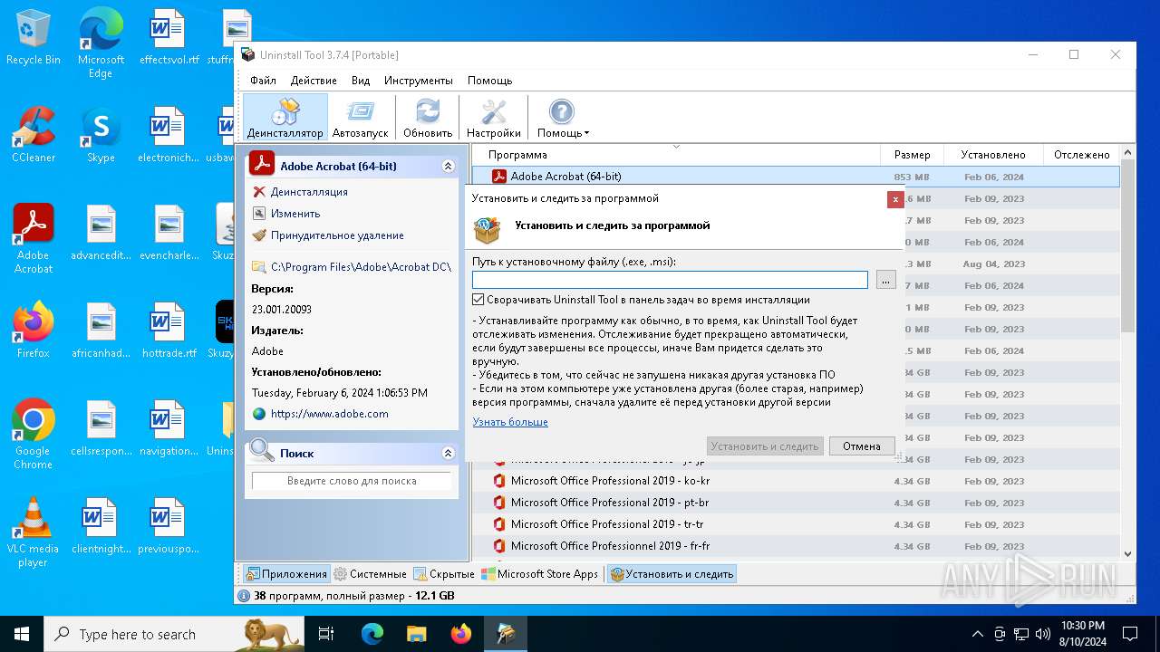Select effectsvol.rtf desktop file
Image resolution: width=1160 pixels, height=652 pixels.
(x=169, y=38)
